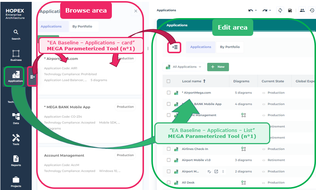316x190 pixels.
Task: Click the refresh icon in the top toolbar
Action: [280, 10]
